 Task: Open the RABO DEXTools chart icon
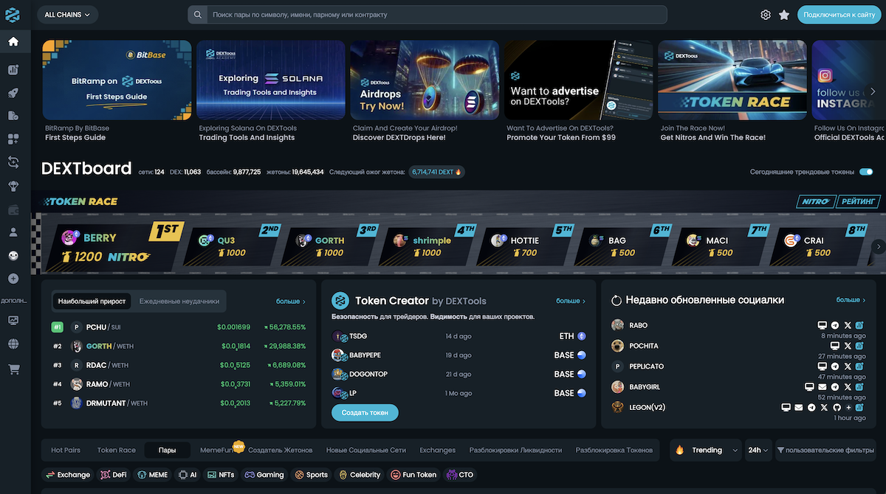(860, 325)
